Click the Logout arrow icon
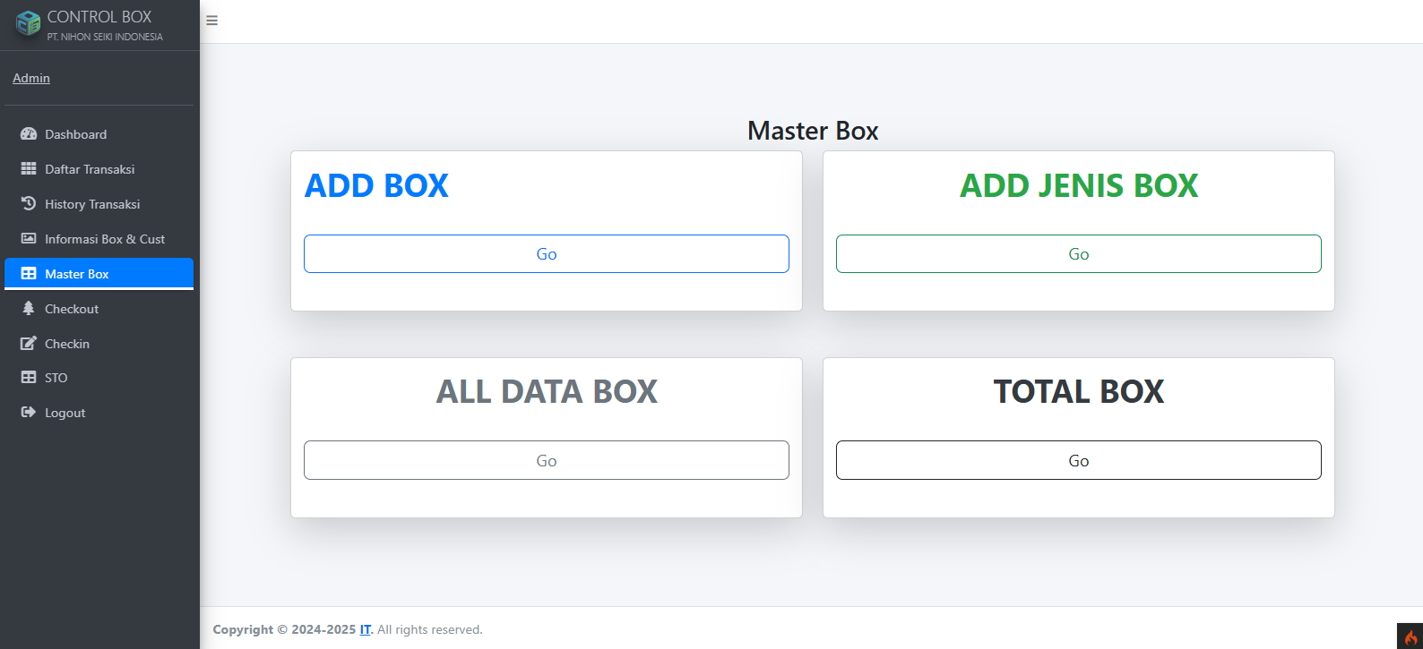Viewport: 1423px width, 649px height. [x=29, y=413]
